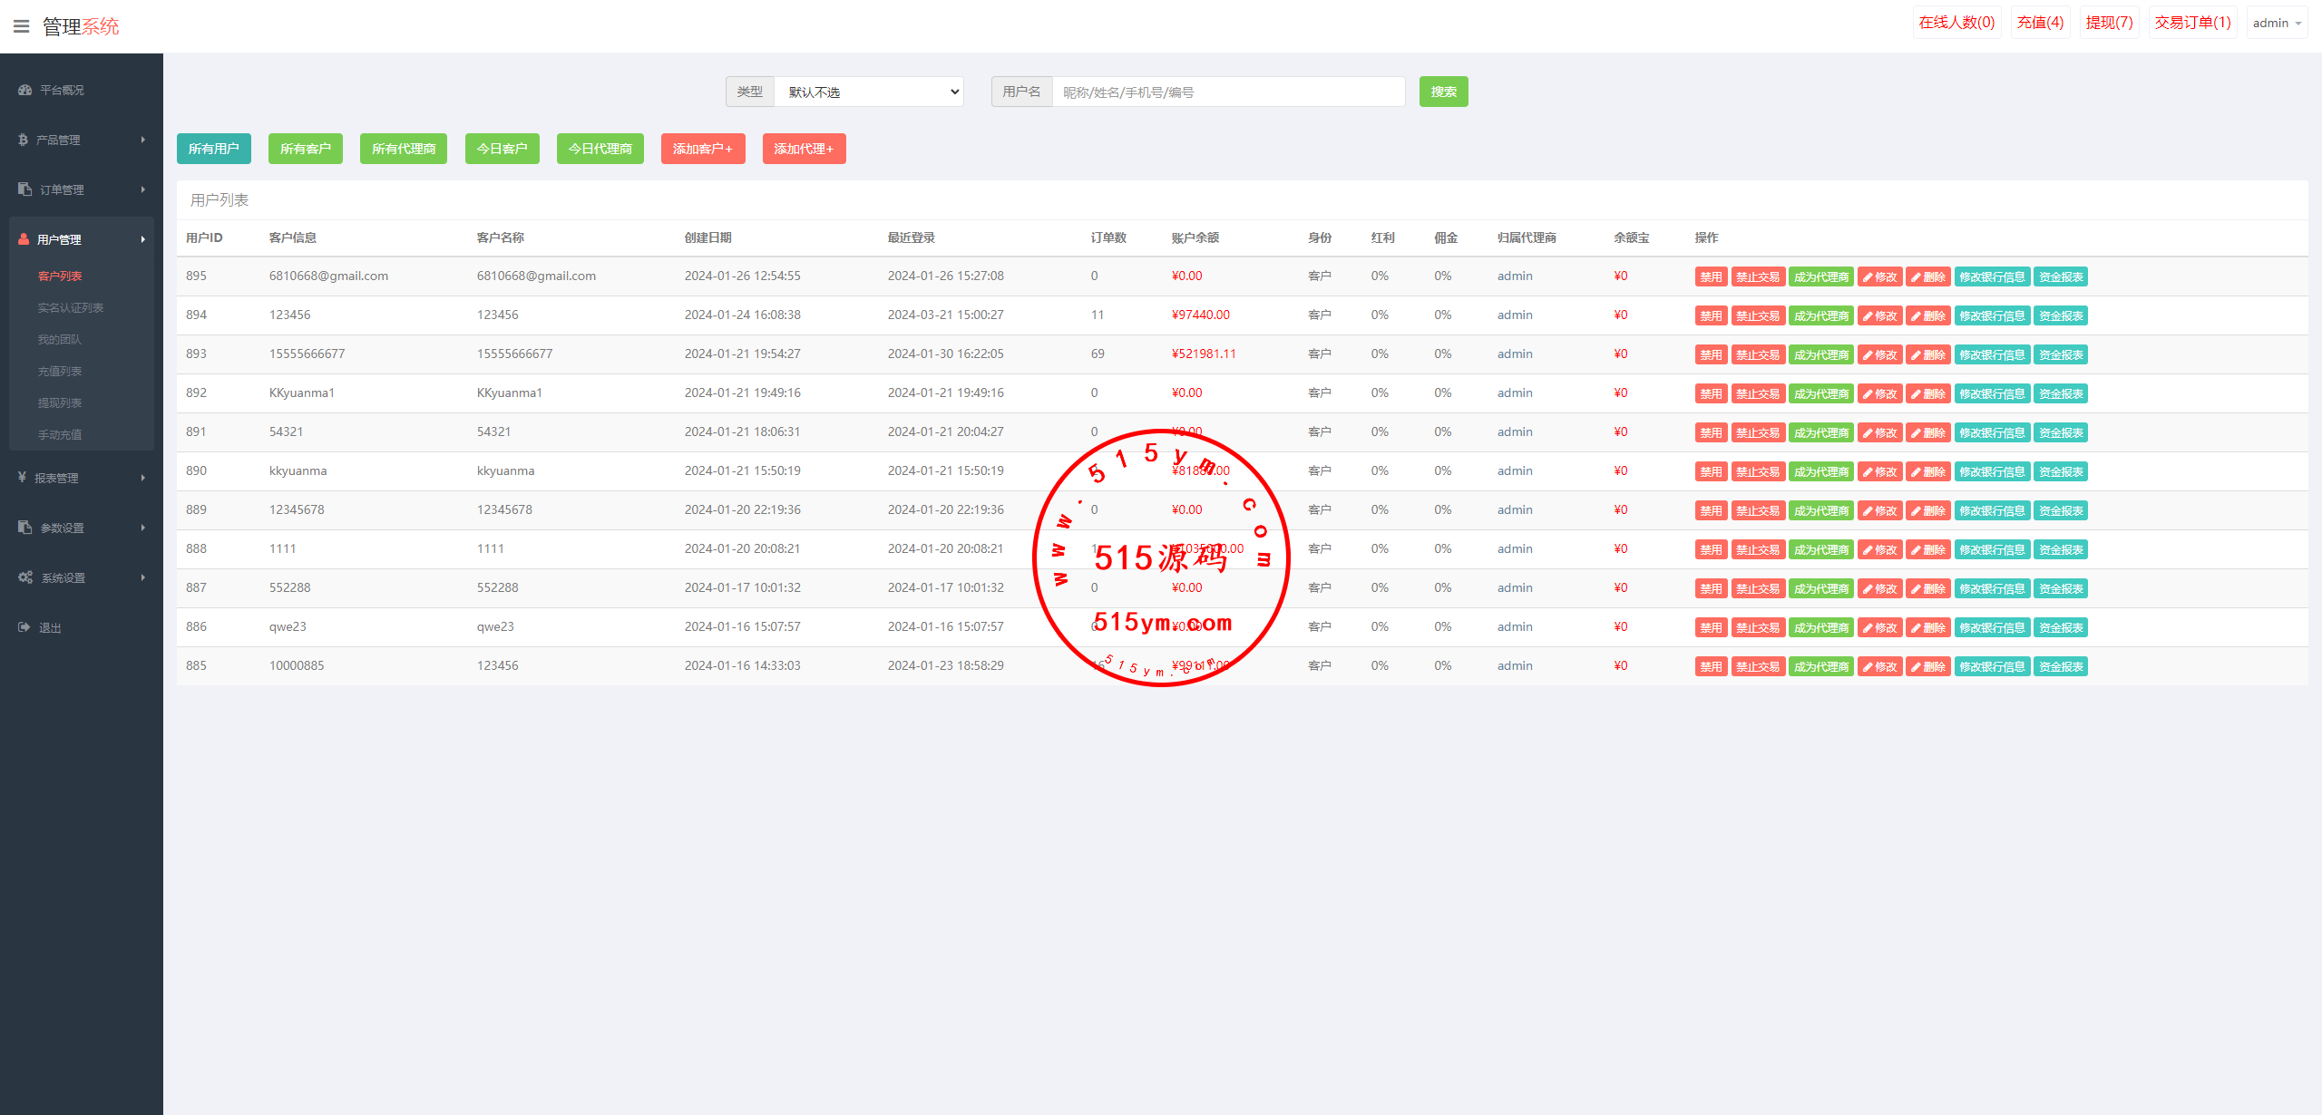Click the 退出 logout icon
The width and height of the screenshot is (2322, 1115).
point(24,627)
